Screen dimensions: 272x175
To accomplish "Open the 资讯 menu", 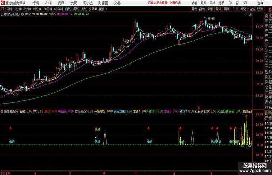I will pos(61,3).
